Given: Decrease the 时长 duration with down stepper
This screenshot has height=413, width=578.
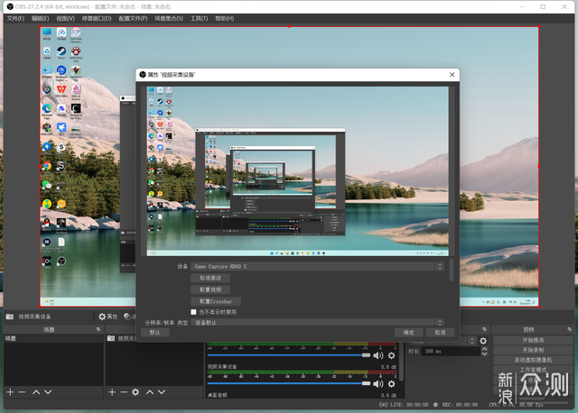Looking at the screenshot, I should pos(484,353).
